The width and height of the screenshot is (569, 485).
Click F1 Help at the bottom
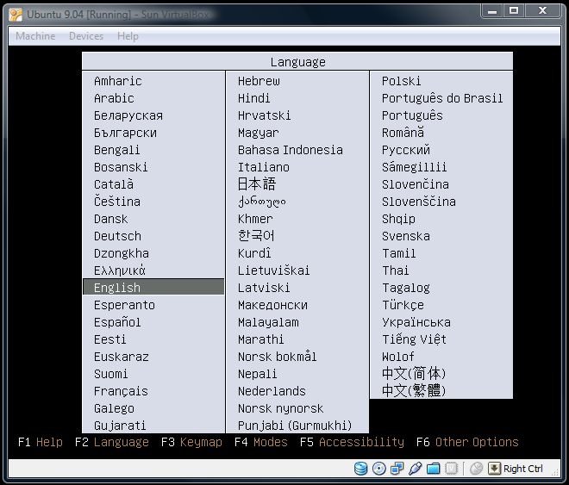(41, 442)
